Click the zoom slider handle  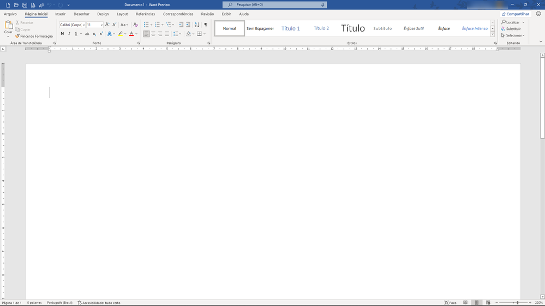[518, 303]
